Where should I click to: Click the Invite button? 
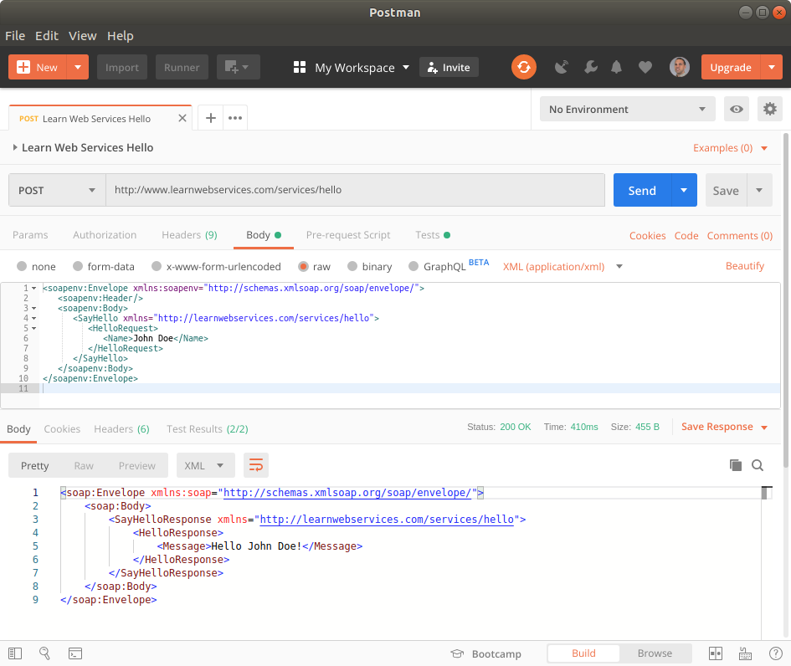pyautogui.click(x=449, y=67)
